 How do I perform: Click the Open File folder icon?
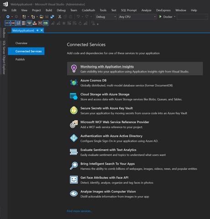pos(42,17)
